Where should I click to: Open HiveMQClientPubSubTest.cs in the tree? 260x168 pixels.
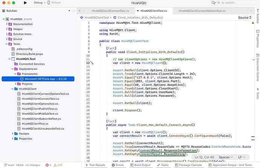(40, 114)
